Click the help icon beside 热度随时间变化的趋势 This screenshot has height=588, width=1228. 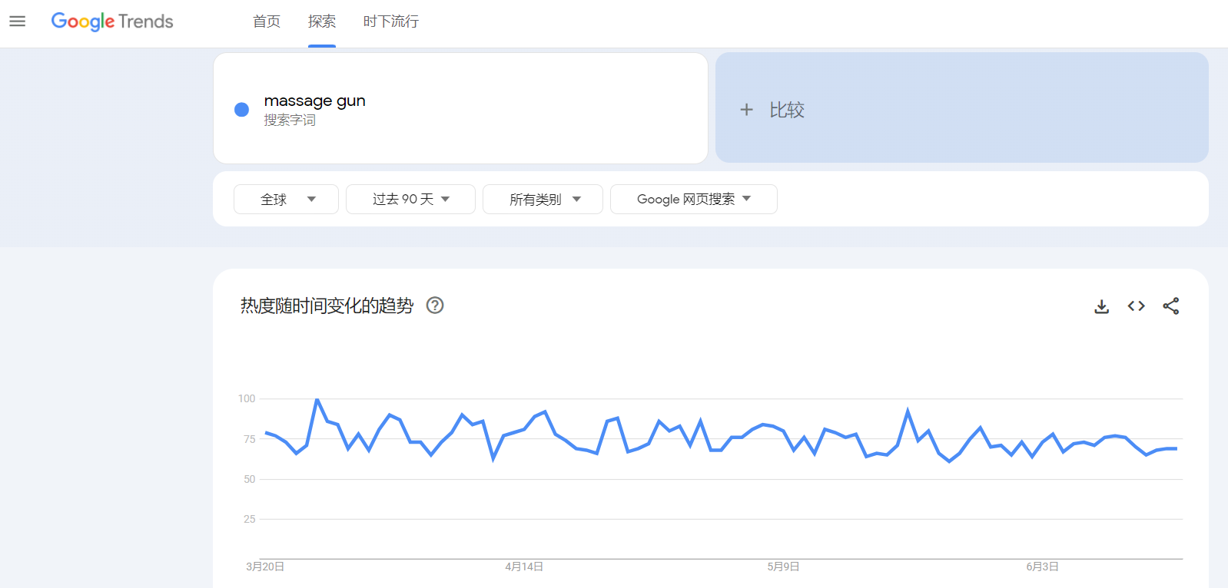[x=435, y=306]
